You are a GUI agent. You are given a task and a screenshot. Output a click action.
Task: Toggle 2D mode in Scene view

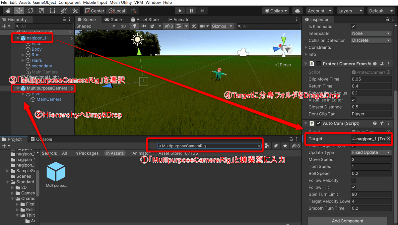123,26
